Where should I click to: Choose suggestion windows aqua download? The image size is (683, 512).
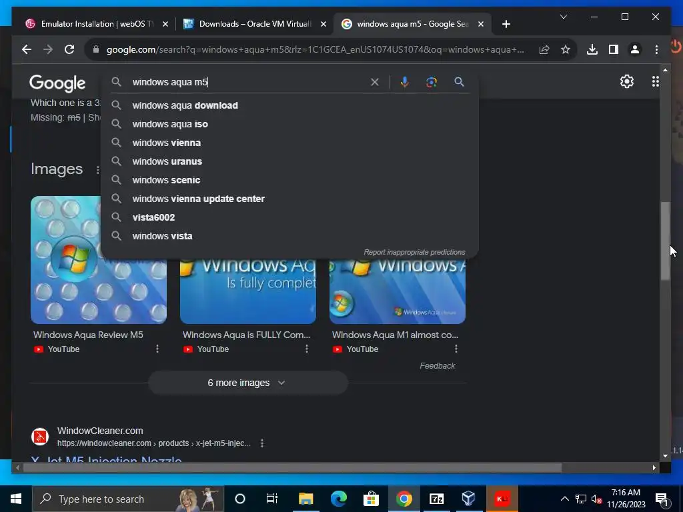[289, 105]
